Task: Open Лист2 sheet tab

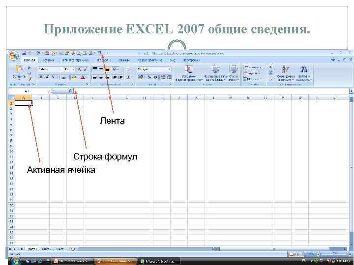Action: click(47, 249)
